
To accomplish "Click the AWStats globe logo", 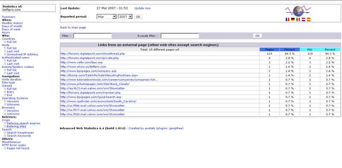I will [x=298, y=12].
